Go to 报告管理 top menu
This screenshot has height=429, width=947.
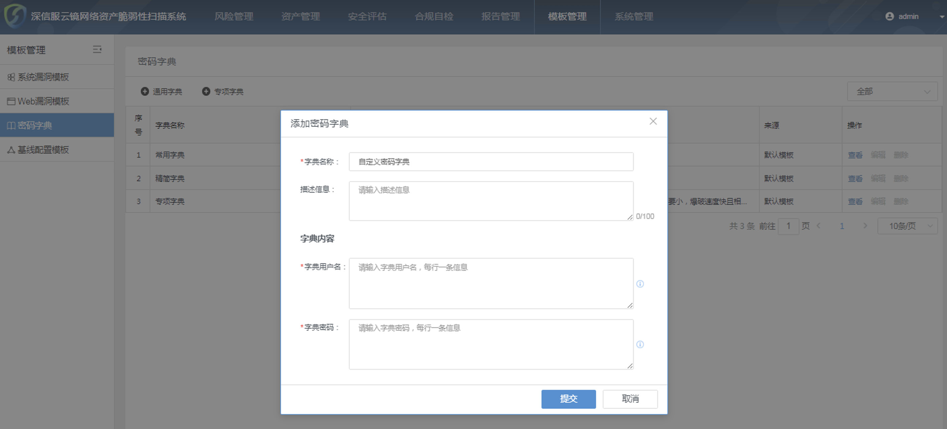pyautogui.click(x=500, y=16)
